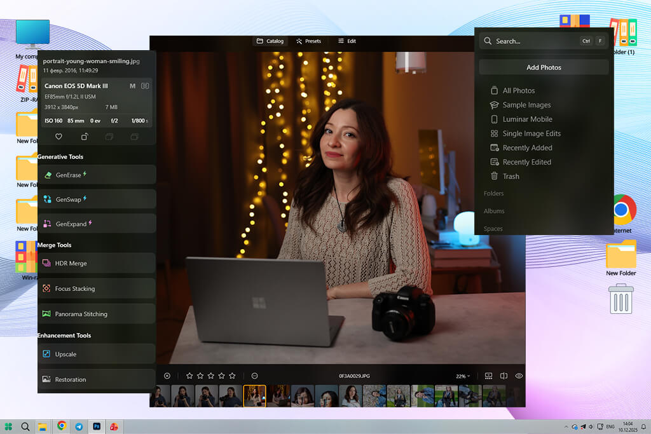Toggle before/after compare icon
651x434 pixels.
[504, 376]
